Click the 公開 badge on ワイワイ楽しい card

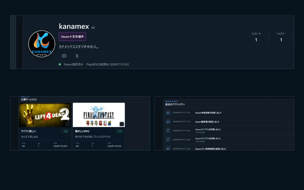tap(66, 131)
